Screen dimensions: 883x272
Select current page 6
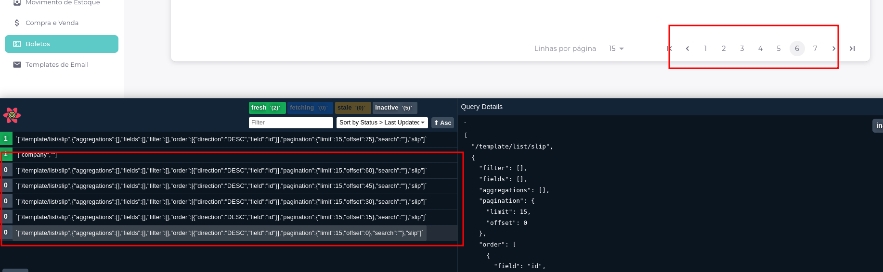pyautogui.click(x=797, y=49)
